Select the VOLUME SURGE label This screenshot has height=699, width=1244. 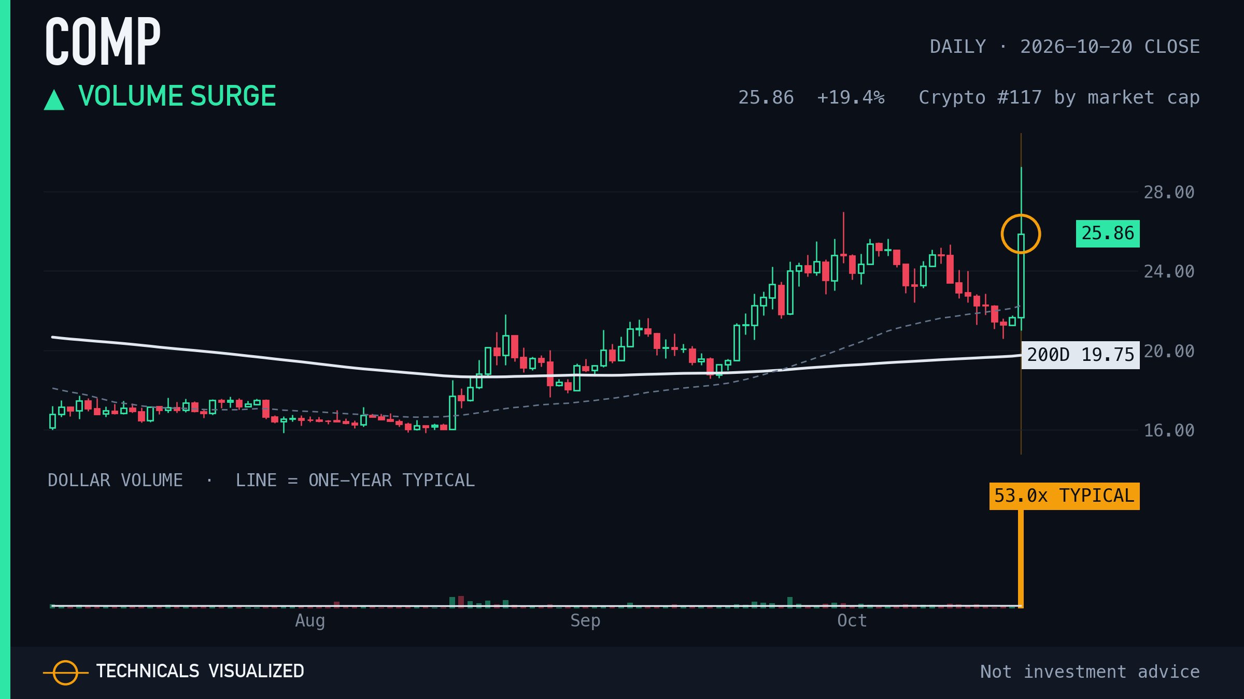(177, 96)
